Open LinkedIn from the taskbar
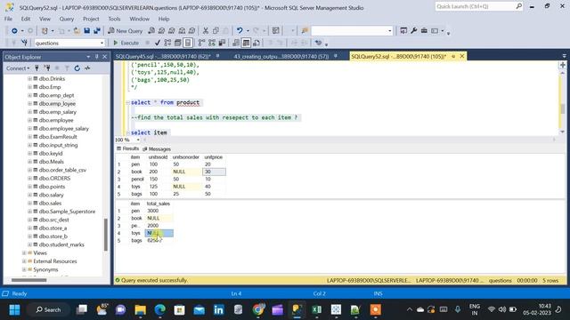This screenshot has width=570, height=320. [218, 309]
